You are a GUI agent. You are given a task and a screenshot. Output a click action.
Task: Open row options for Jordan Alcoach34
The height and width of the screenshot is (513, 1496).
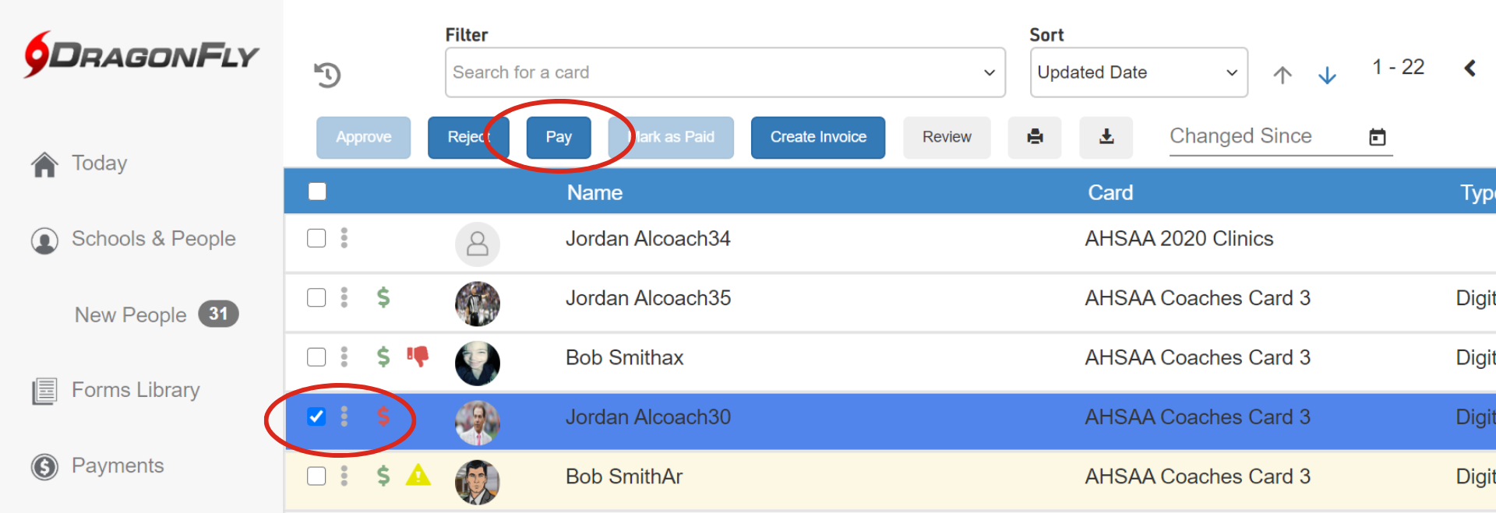(344, 238)
